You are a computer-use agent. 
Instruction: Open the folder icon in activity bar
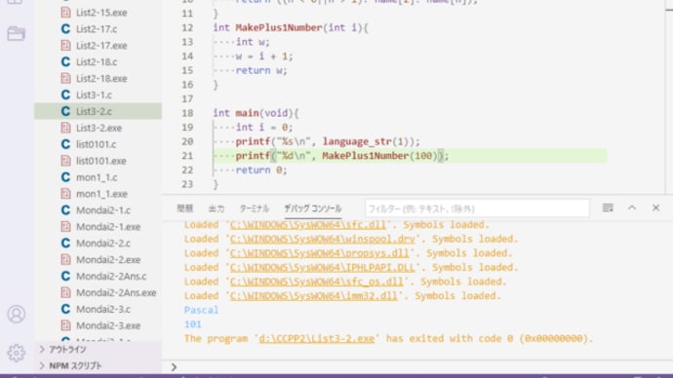point(17,33)
